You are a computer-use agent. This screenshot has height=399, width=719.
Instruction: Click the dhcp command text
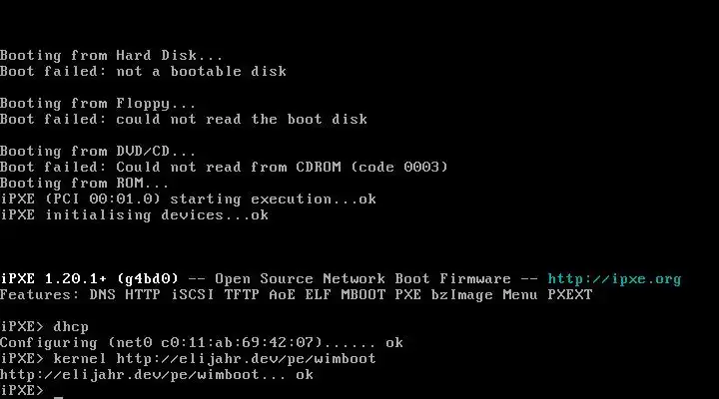[x=71, y=327]
